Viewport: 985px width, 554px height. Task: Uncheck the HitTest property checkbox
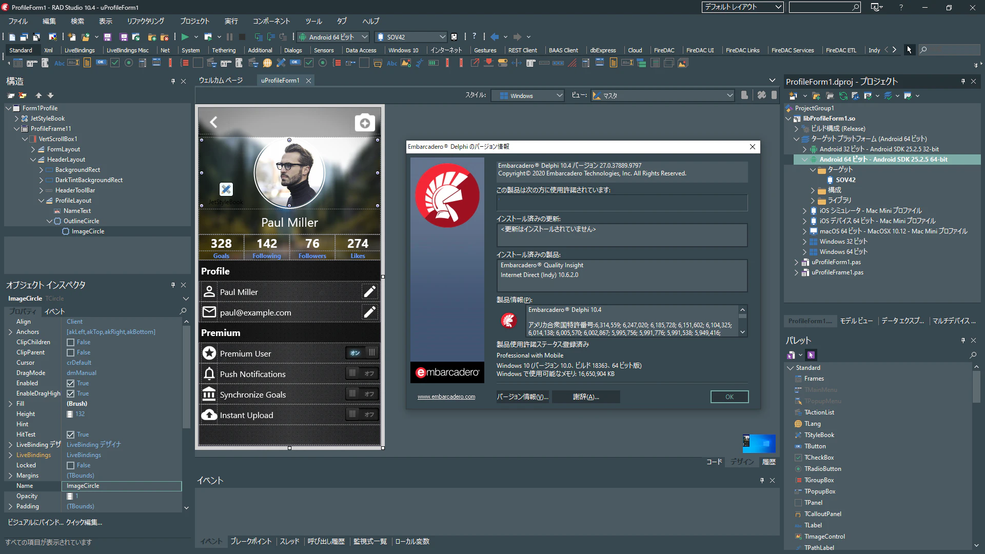pos(71,434)
